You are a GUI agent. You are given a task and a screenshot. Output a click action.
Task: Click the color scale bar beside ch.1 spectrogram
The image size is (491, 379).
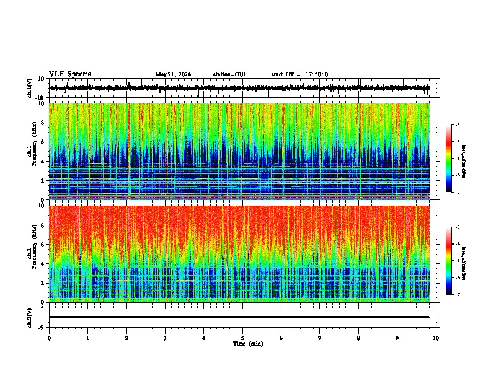[449, 159]
